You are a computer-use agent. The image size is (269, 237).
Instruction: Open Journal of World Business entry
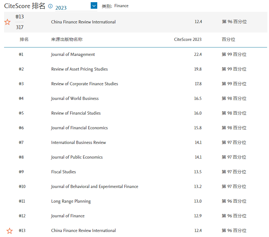(x=75, y=98)
